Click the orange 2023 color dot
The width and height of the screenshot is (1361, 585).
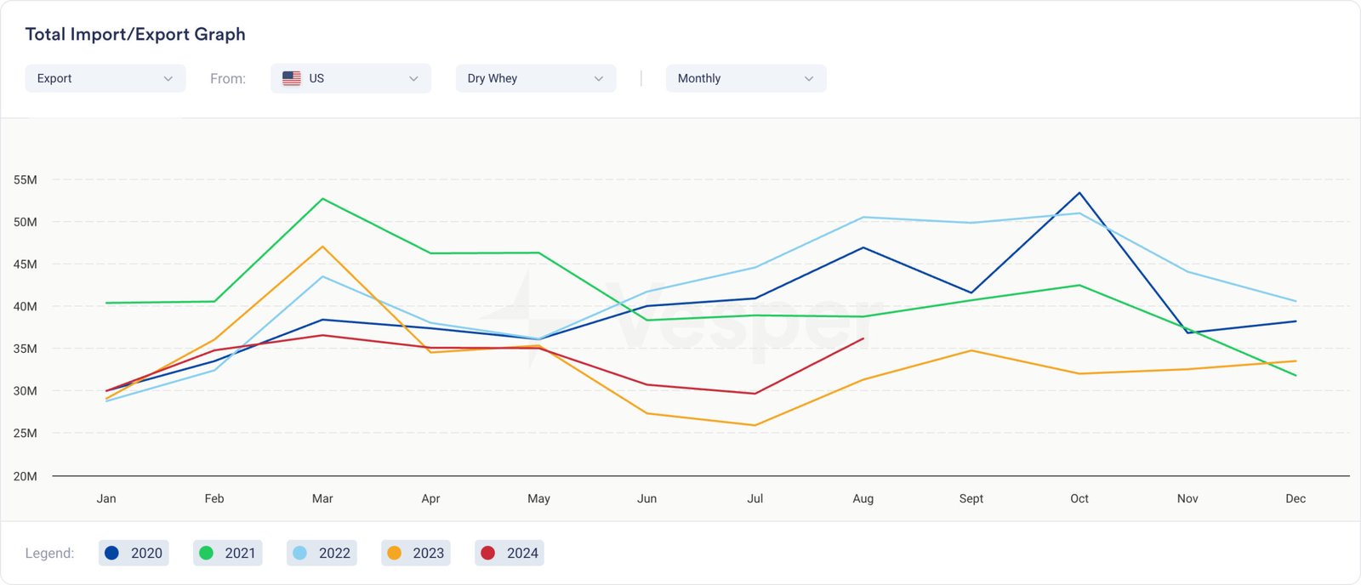coord(394,553)
